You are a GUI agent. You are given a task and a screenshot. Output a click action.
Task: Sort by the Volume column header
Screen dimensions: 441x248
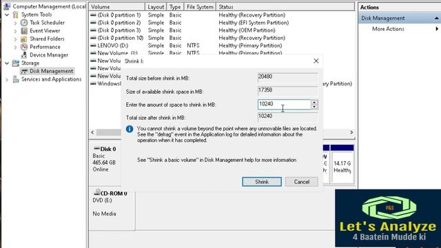tap(117, 7)
